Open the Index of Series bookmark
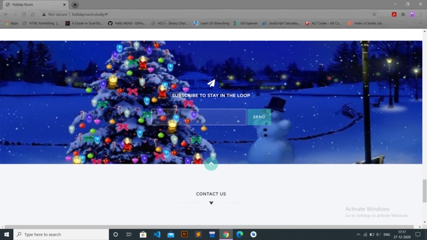427x240 pixels. pos(364,23)
